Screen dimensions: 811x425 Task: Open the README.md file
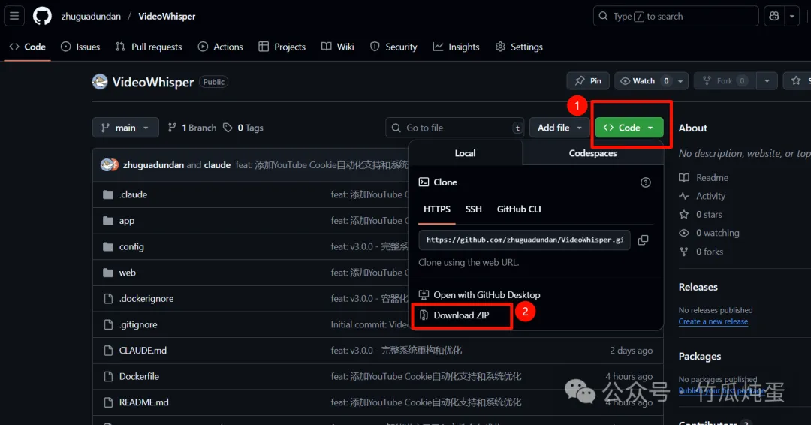click(143, 402)
